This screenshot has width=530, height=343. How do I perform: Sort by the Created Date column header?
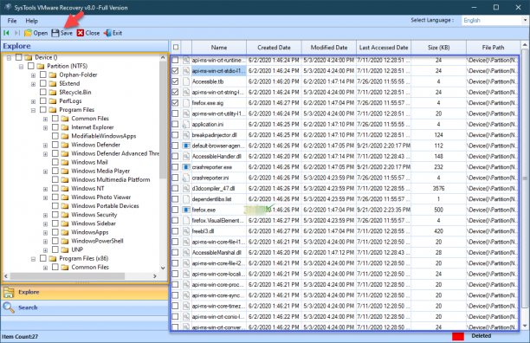(x=274, y=48)
